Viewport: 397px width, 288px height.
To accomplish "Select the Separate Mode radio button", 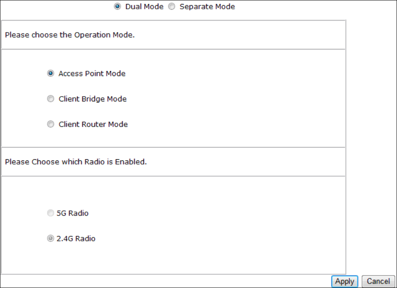I will point(172,7).
